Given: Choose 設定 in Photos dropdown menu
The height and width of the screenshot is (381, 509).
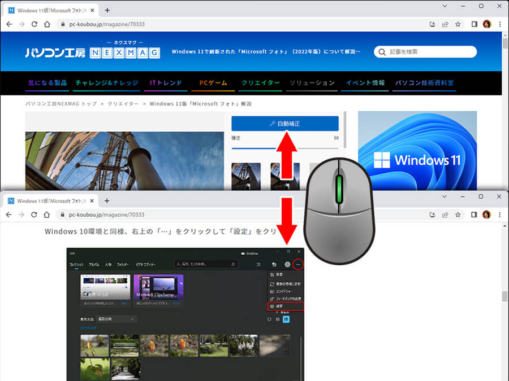Looking at the screenshot, I should (x=286, y=306).
